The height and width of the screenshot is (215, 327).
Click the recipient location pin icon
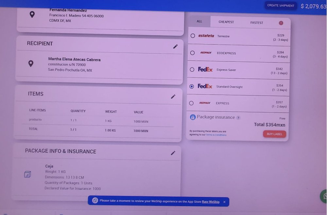tap(31, 63)
